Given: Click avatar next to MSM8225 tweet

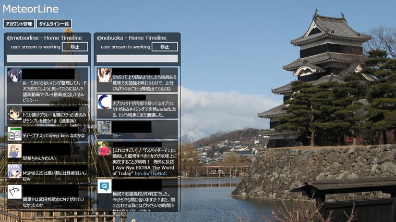Looking at the screenshot, I should click(15, 171).
